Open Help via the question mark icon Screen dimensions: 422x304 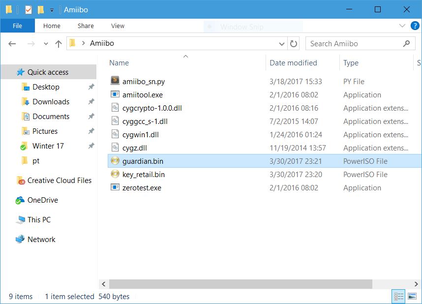tap(415, 26)
